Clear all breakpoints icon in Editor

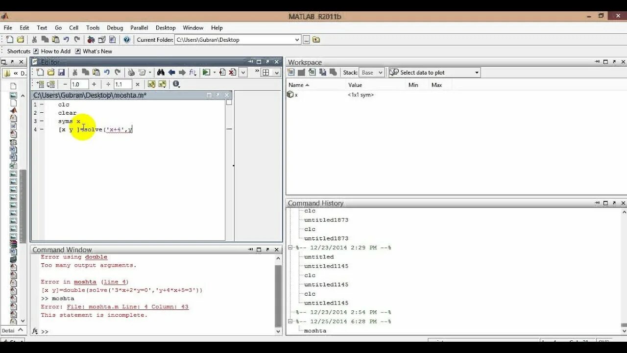coord(233,72)
